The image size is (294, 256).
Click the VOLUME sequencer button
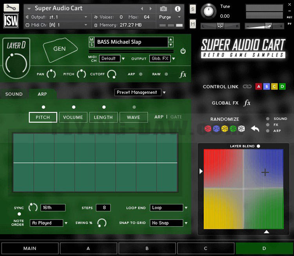[x=73, y=117]
